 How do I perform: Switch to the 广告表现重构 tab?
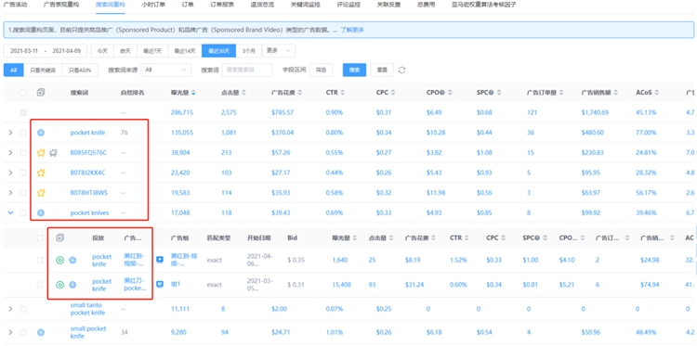(61, 5)
